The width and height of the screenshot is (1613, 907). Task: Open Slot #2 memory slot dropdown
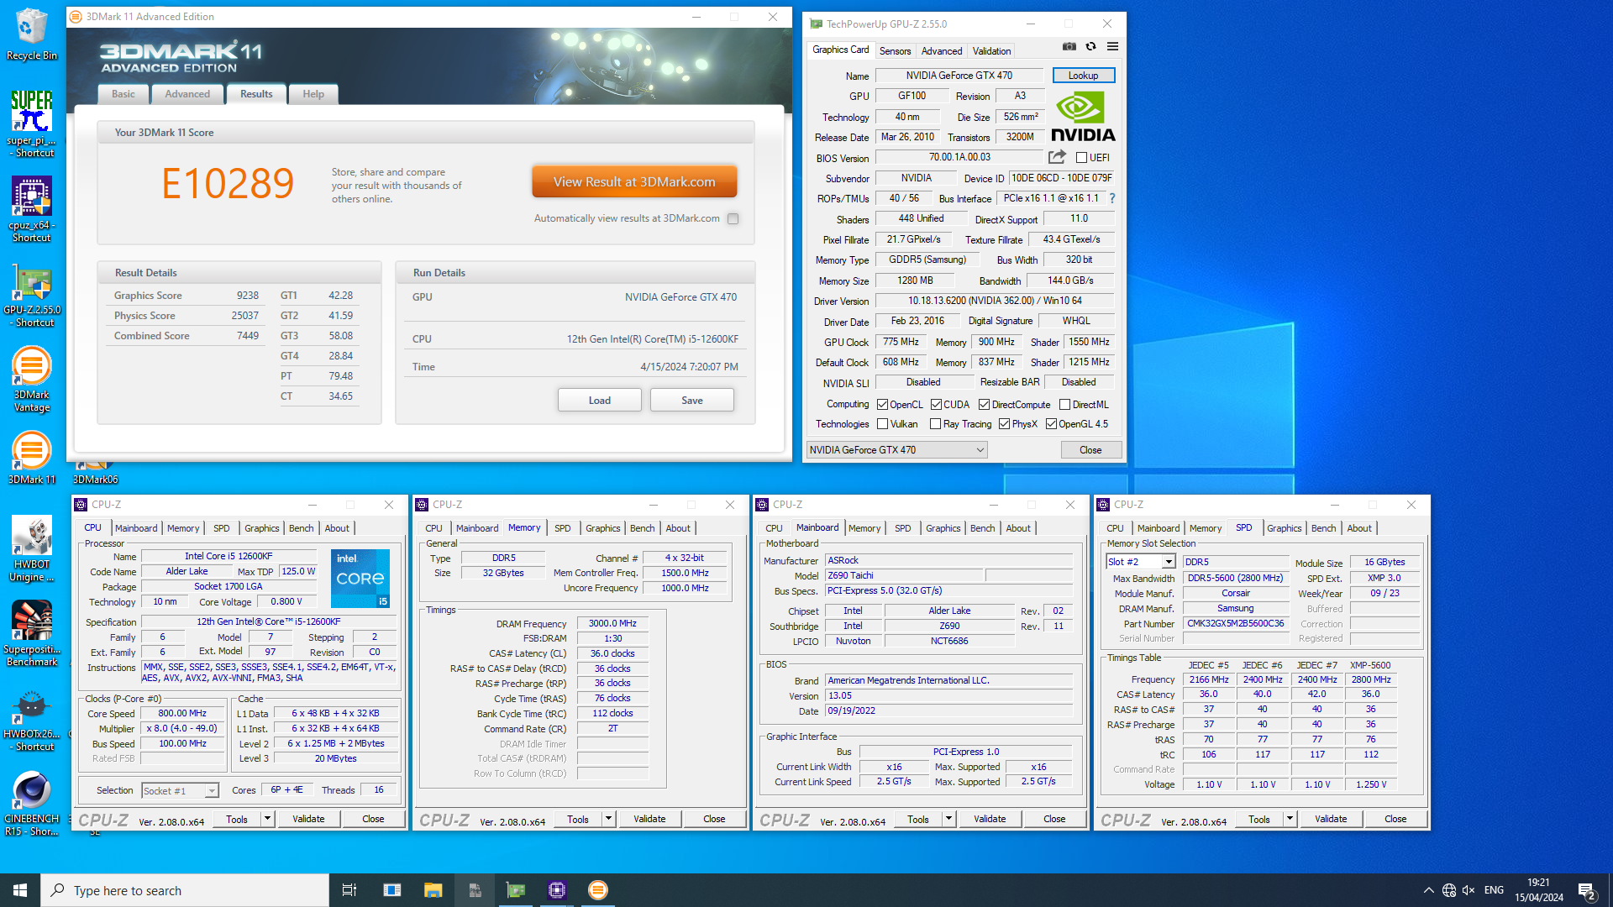coord(1140,562)
